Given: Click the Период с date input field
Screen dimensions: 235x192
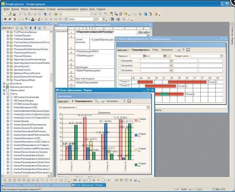Looking at the screenshot, I should point(136,56).
